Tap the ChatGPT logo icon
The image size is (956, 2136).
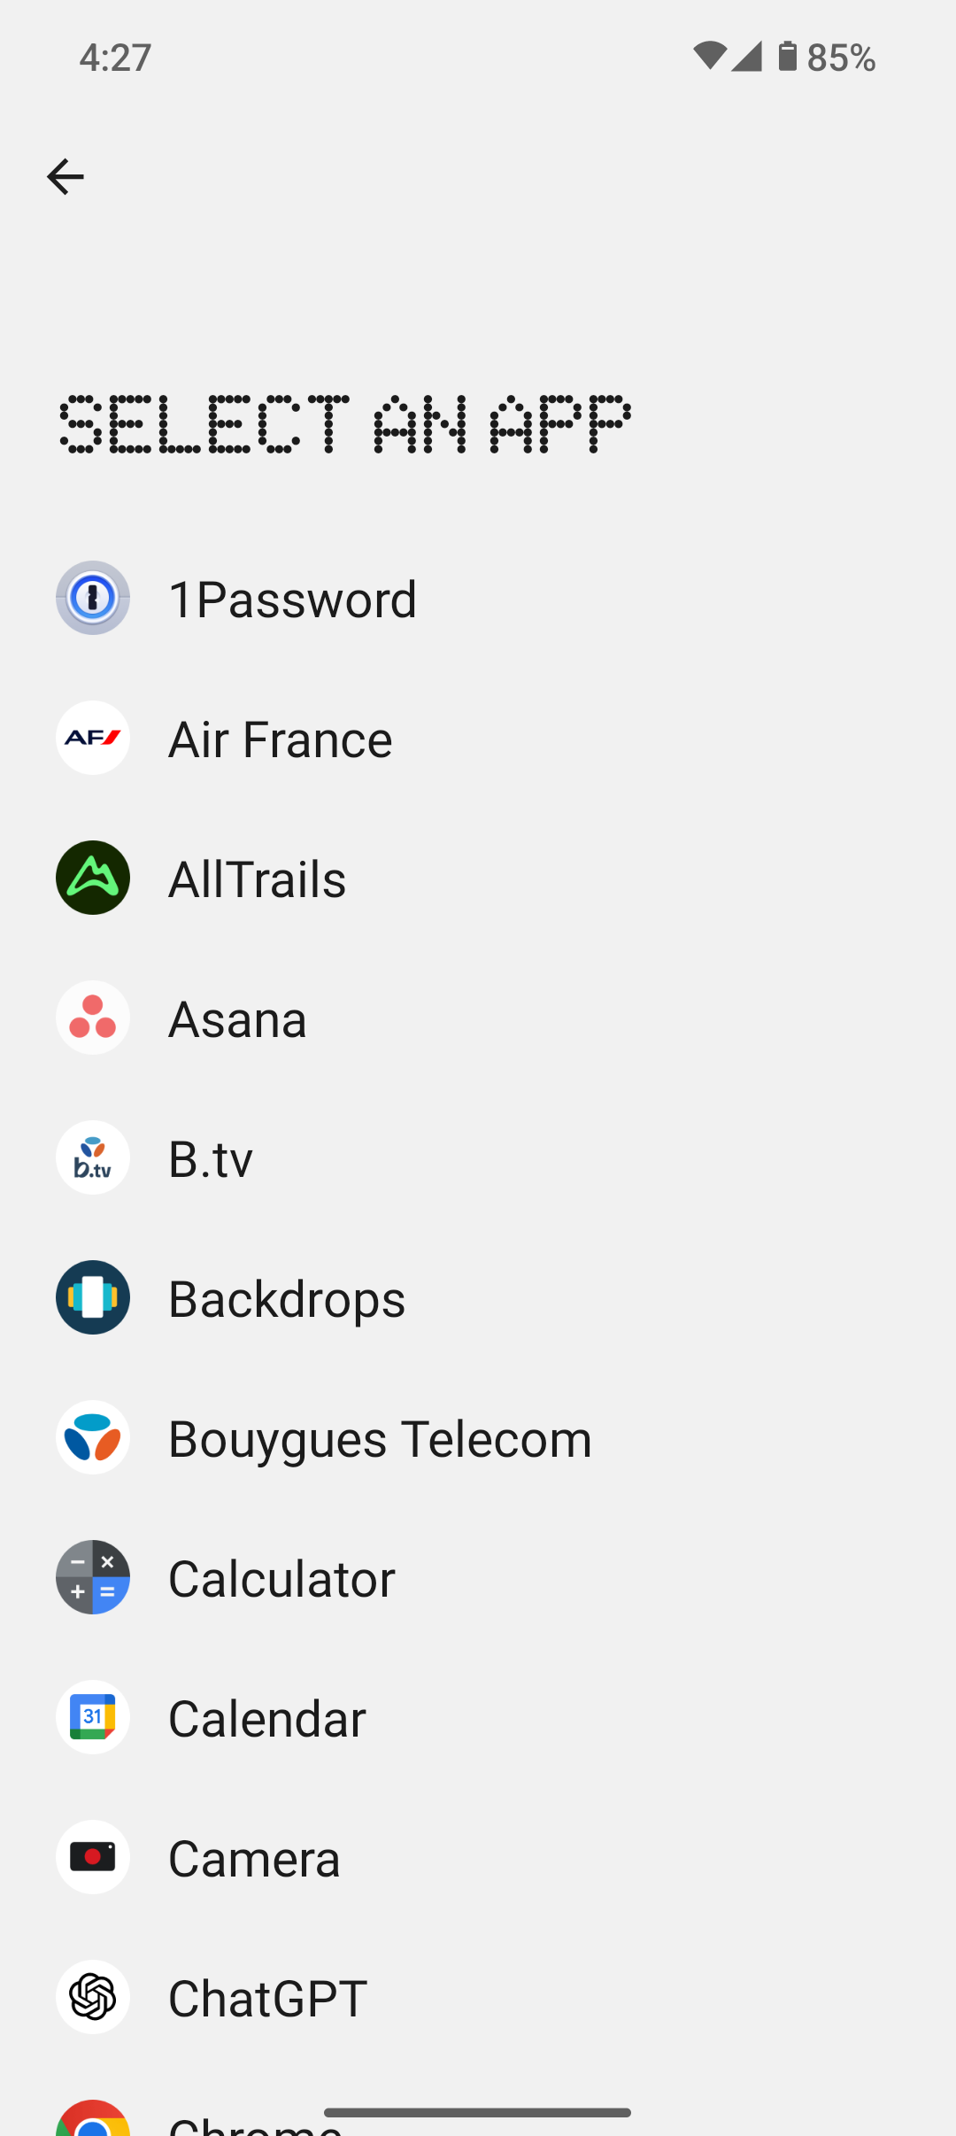point(93,1997)
